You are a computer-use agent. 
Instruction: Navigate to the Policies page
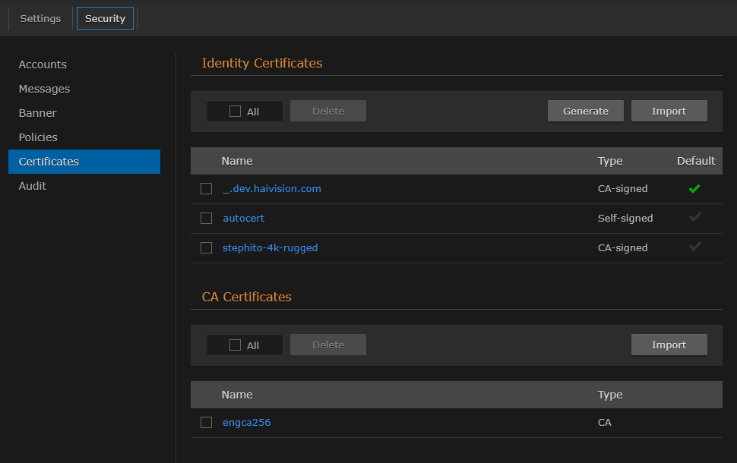point(36,137)
